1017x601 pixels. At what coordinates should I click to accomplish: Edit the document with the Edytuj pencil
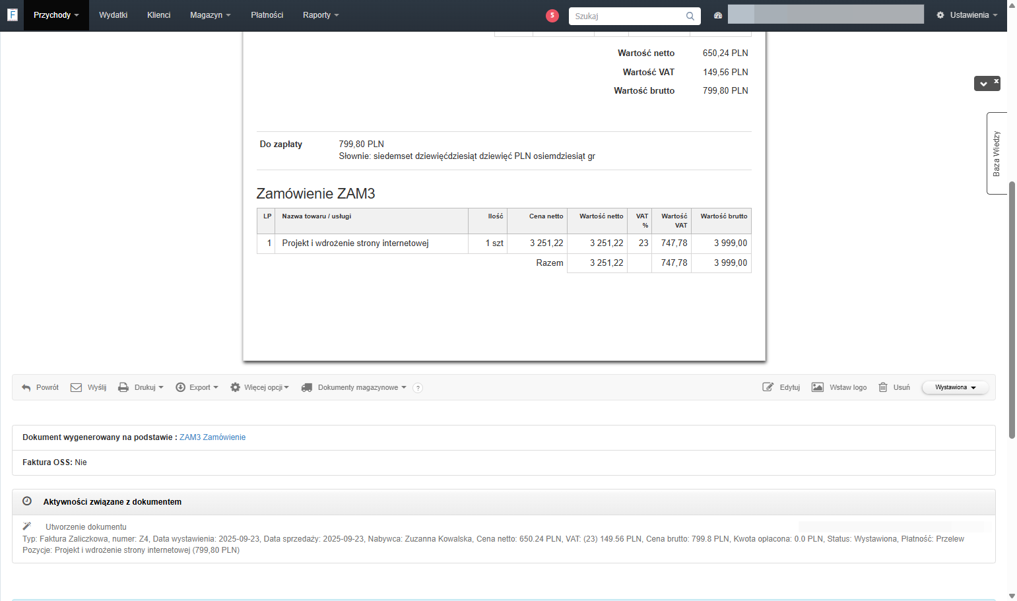click(x=781, y=387)
